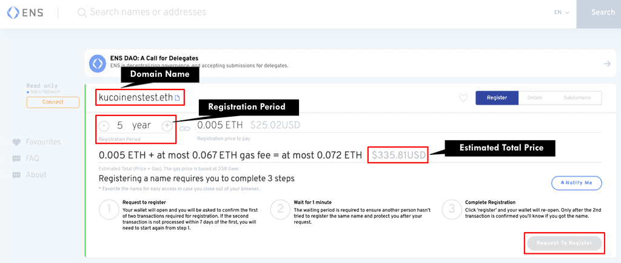Click the ENS logo icon
This screenshot has height=263, width=621.
point(13,13)
